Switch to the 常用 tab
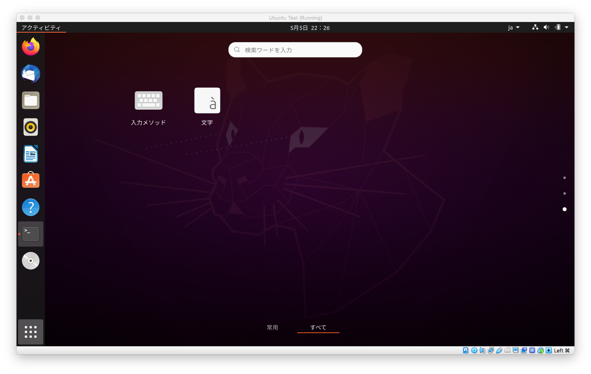Image resolution: width=591 pixels, height=374 pixels. 272,327
